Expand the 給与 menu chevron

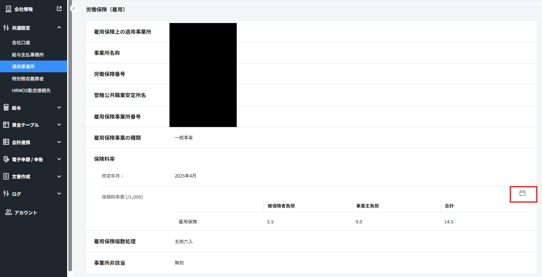click(x=59, y=108)
